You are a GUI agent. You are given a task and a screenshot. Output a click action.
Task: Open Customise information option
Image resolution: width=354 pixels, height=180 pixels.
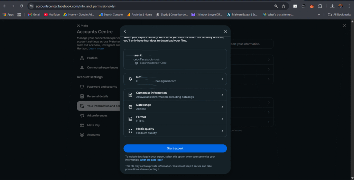[175, 95]
